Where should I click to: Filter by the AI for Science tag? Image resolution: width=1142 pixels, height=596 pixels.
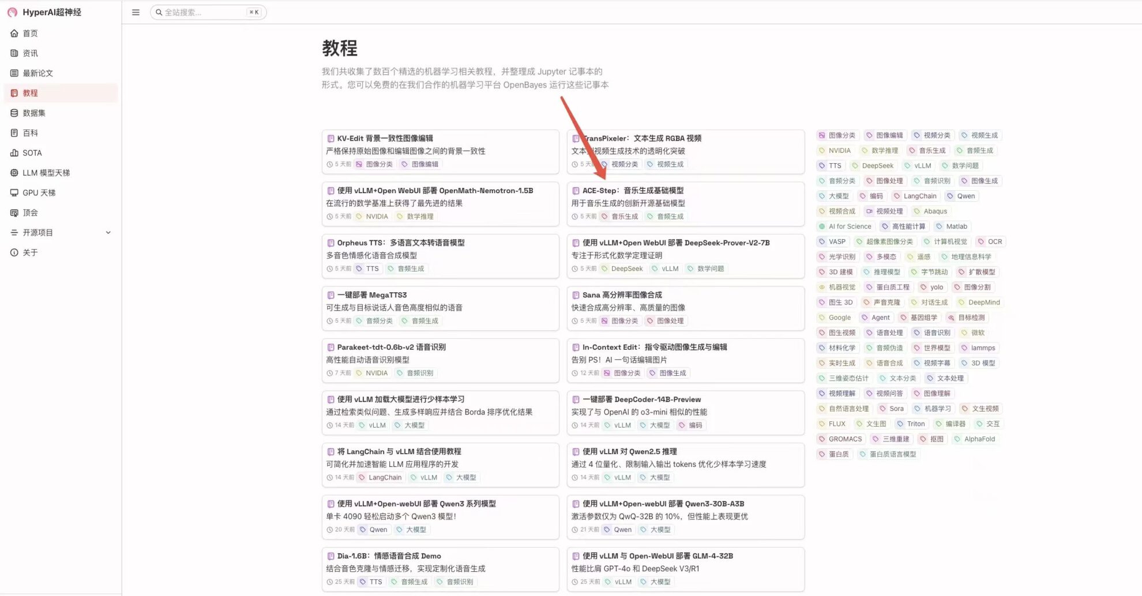click(846, 227)
